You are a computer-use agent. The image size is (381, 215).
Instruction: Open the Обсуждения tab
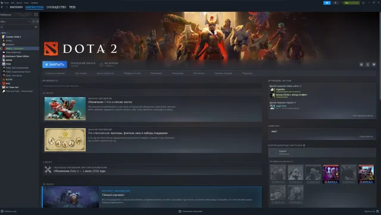(x=156, y=73)
